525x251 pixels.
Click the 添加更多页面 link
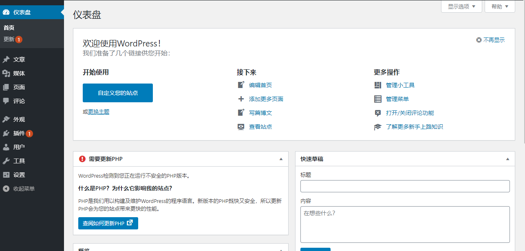pos(266,99)
